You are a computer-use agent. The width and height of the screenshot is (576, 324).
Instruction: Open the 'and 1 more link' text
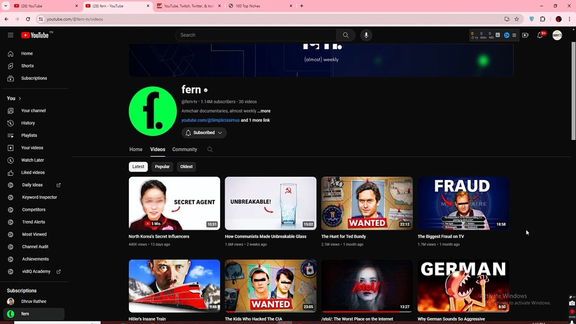[x=255, y=120]
